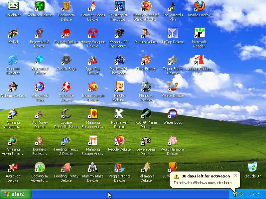The image size is (266, 199).
Task: Click the Bookworm Deluxe icon
Action: [66, 6]
